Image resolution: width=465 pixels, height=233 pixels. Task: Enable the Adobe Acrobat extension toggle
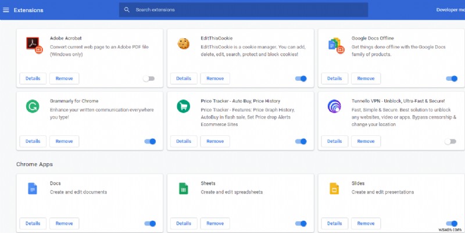[x=149, y=78]
